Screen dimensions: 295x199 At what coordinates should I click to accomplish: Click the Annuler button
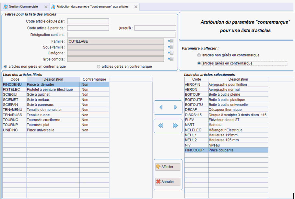pyautogui.click(x=168, y=182)
